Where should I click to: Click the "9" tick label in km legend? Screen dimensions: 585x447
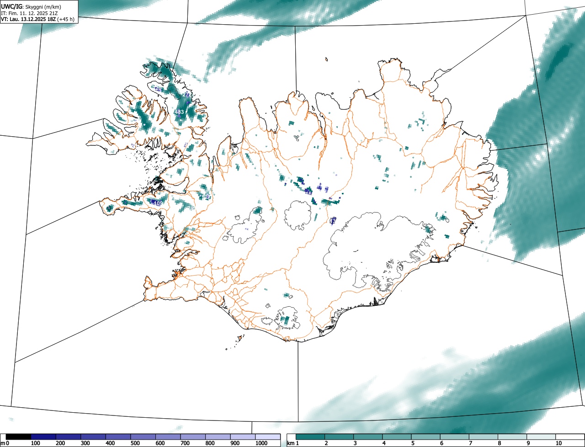tap(528, 443)
